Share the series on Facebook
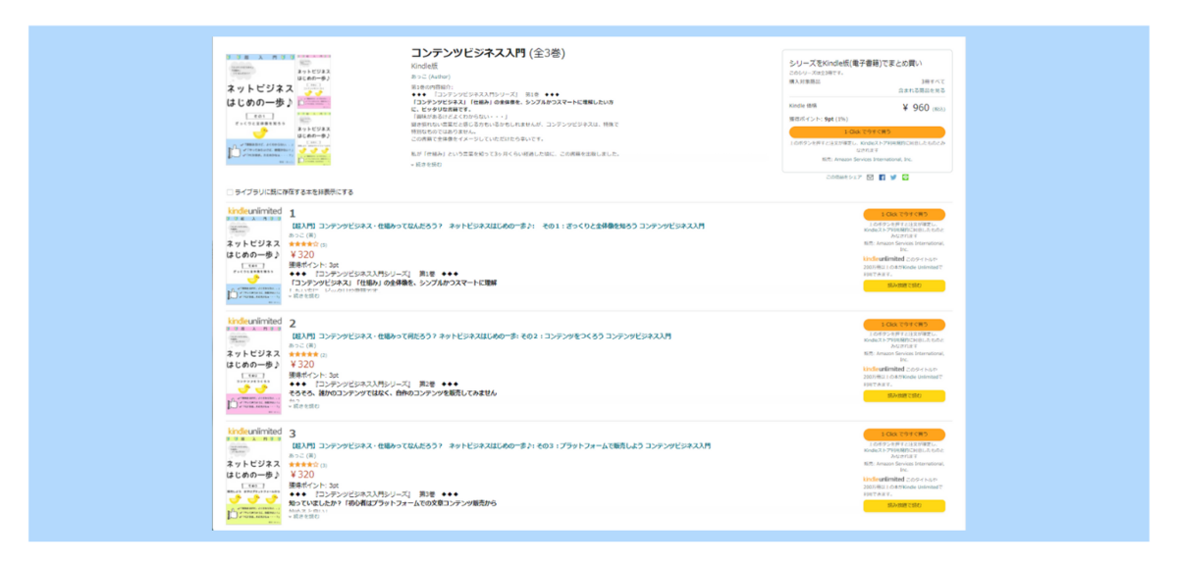 coord(882,178)
